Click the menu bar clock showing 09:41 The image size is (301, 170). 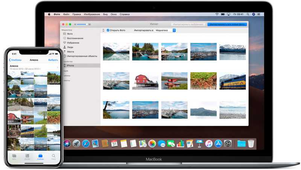[x=238, y=14]
